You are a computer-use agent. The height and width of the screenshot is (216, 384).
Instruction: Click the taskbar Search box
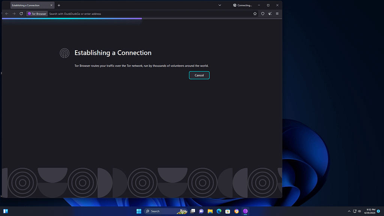(165, 211)
